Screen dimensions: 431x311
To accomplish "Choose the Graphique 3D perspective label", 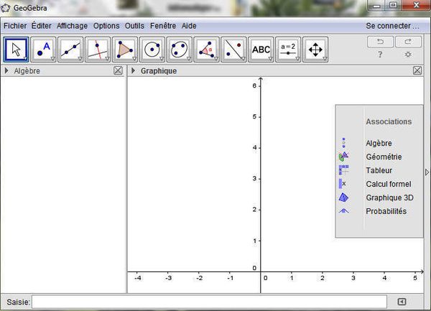I will pyautogui.click(x=390, y=198).
